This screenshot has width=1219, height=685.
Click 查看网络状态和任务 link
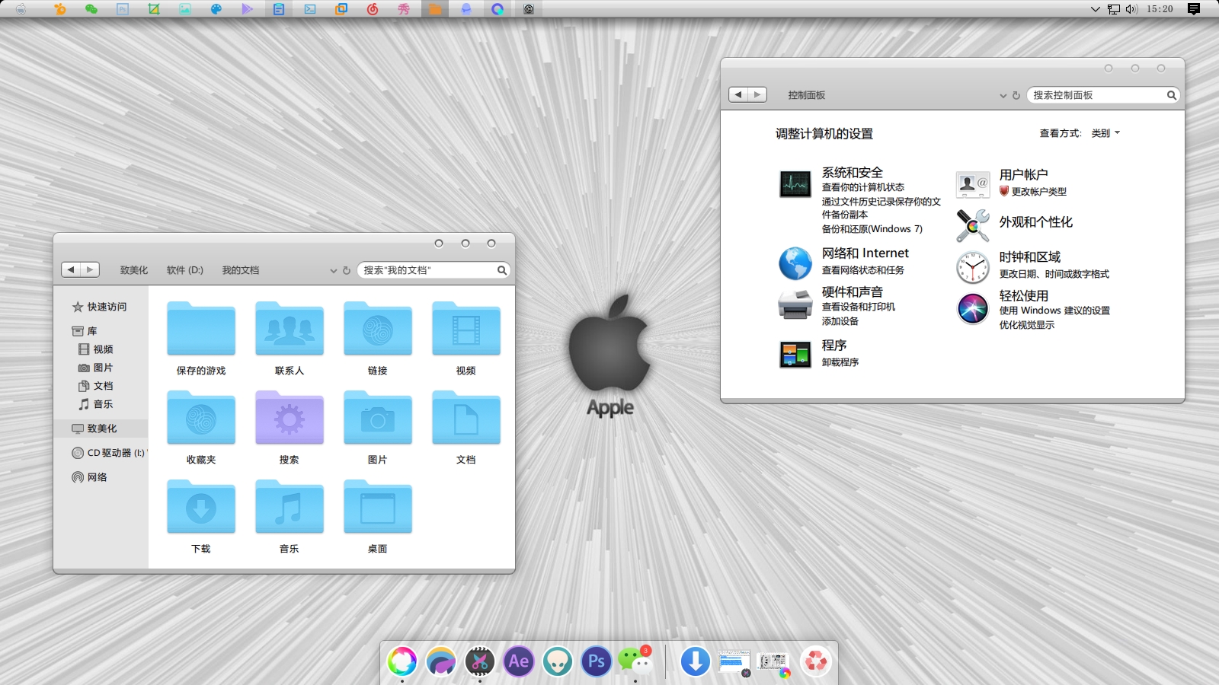pyautogui.click(x=862, y=270)
